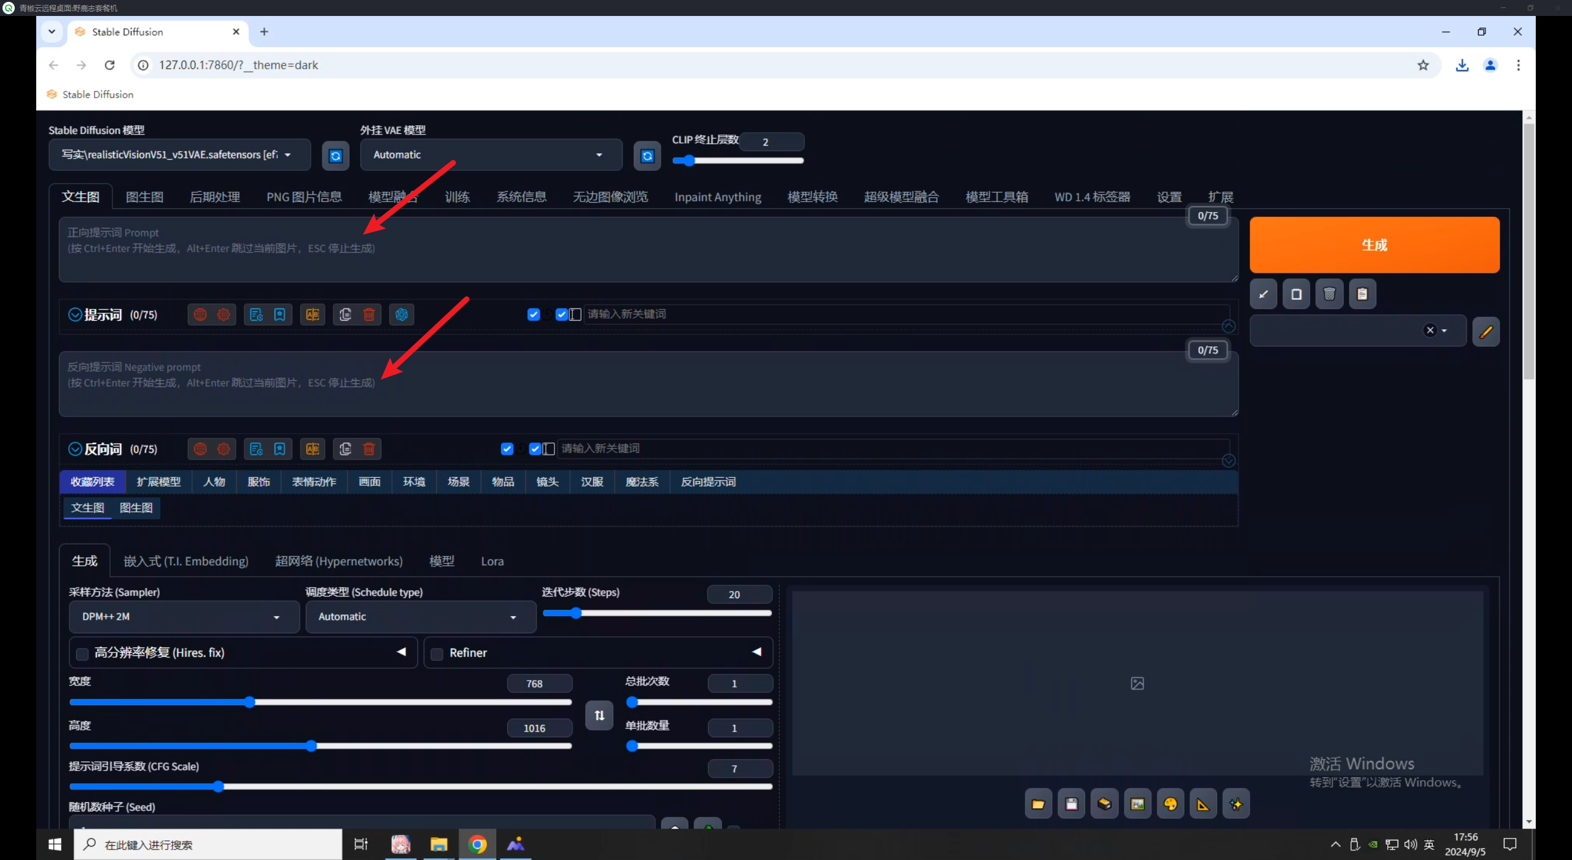Click the paint palette send-to-inpaint icon
Image resolution: width=1572 pixels, height=860 pixels.
(1170, 804)
